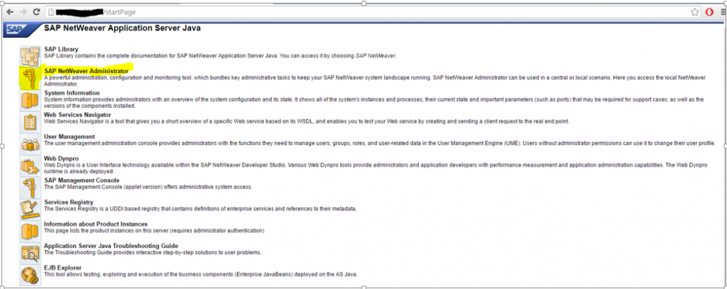Open Application Server Java Troubleshooting Guide link
Screen dimensions: 727x289
coord(111,246)
